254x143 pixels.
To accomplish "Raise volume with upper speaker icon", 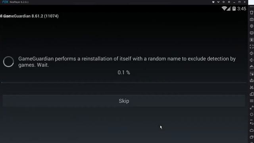I will coord(251,53).
